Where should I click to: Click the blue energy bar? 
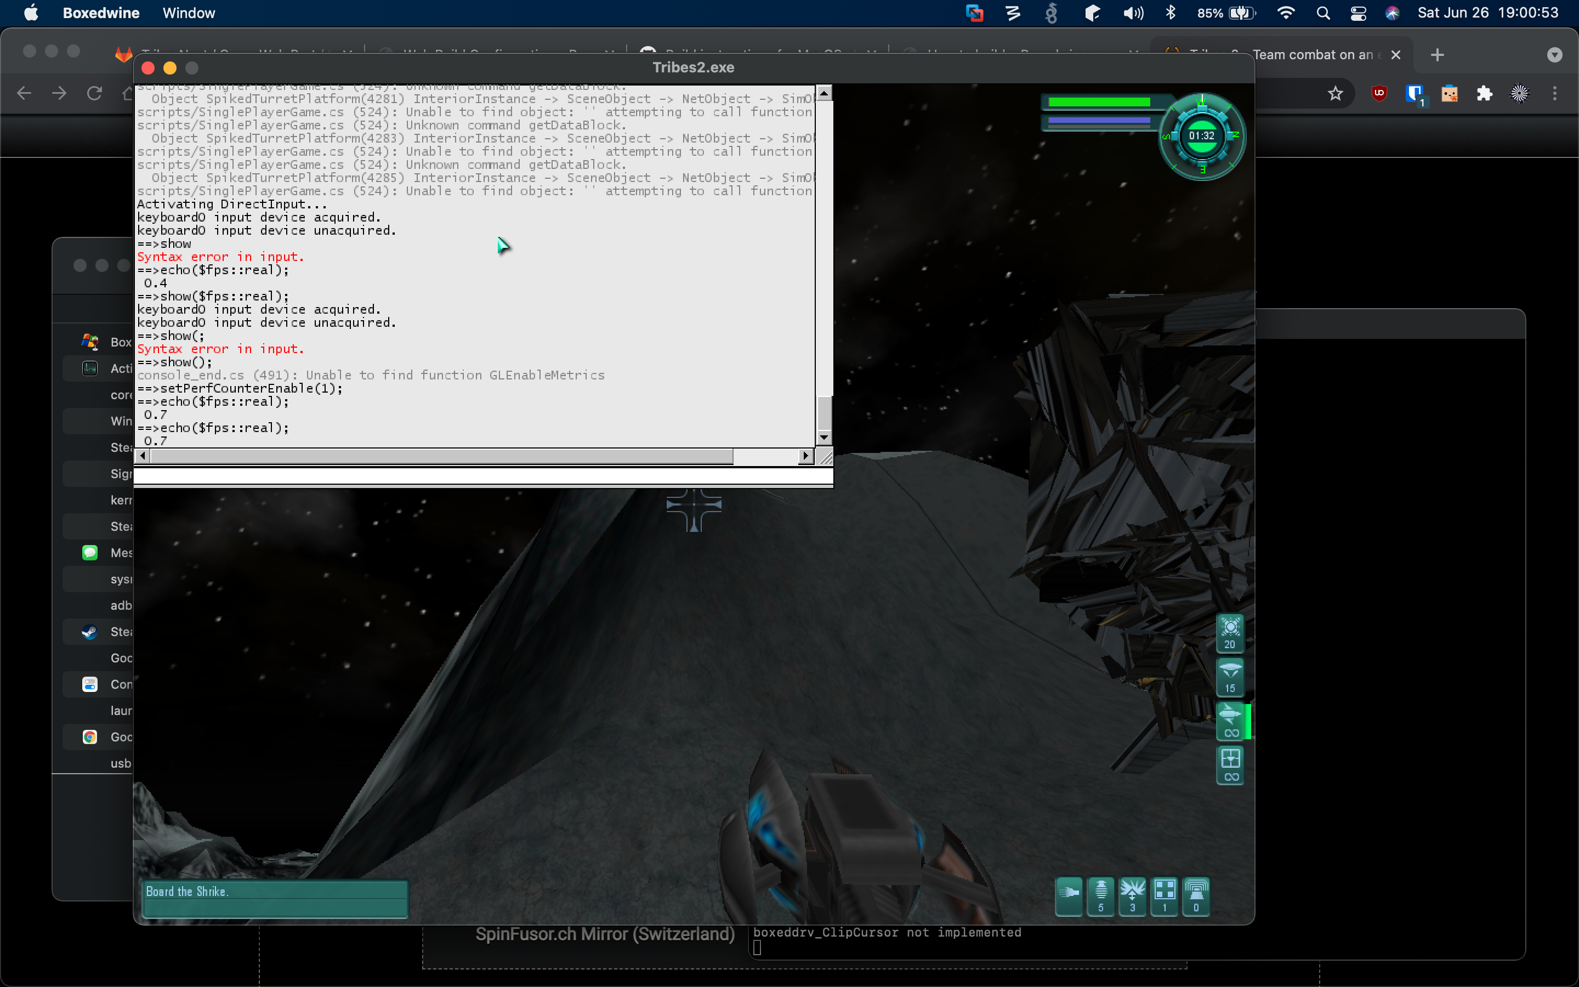(x=1099, y=121)
